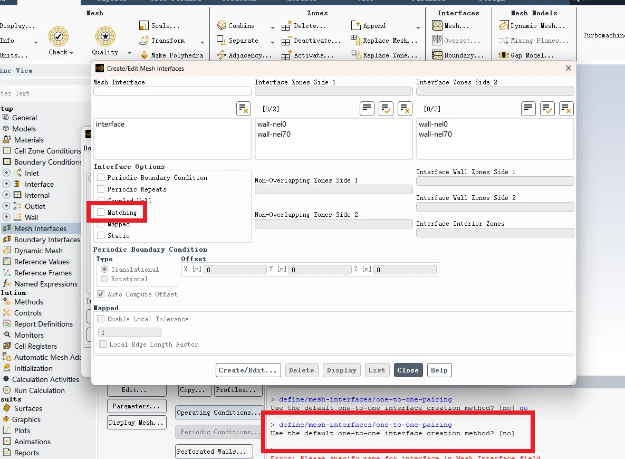This screenshot has height=459, width=625.
Task: Click Deactivate zones
Action: pyautogui.click(x=311, y=40)
